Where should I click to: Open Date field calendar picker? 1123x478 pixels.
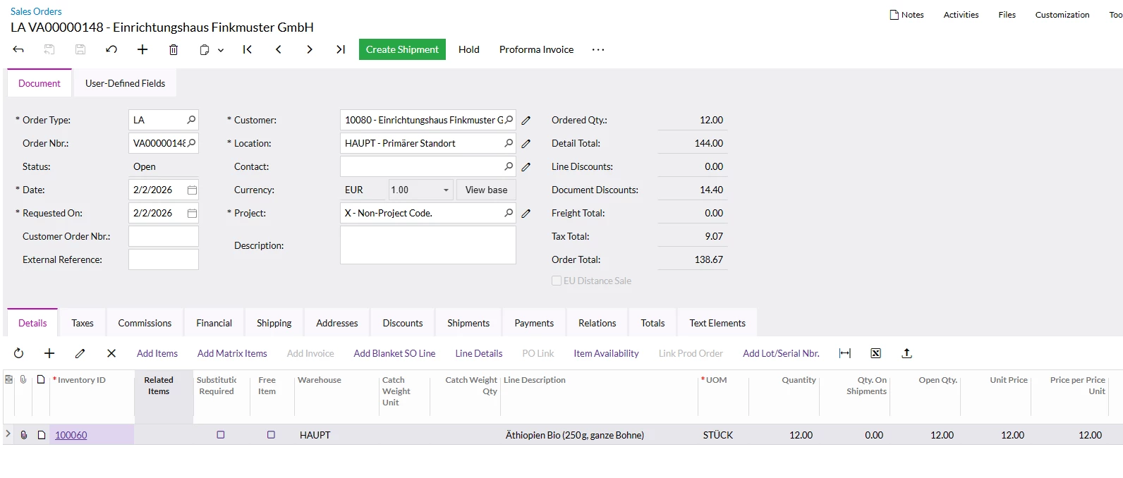point(192,190)
